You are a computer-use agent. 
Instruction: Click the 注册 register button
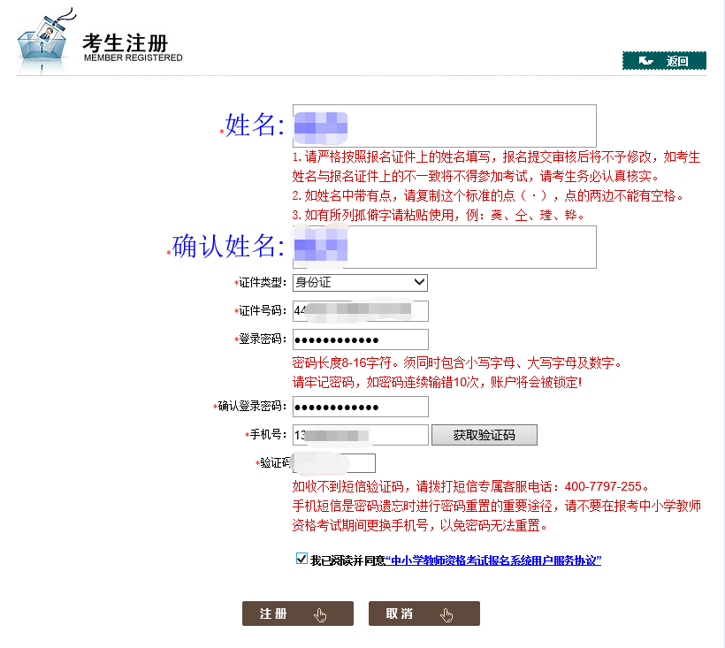click(x=297, y=614)
